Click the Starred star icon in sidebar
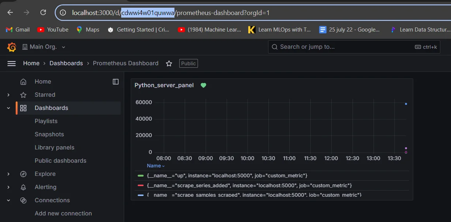Screen dimensions: 451x222 coord(24,95)
